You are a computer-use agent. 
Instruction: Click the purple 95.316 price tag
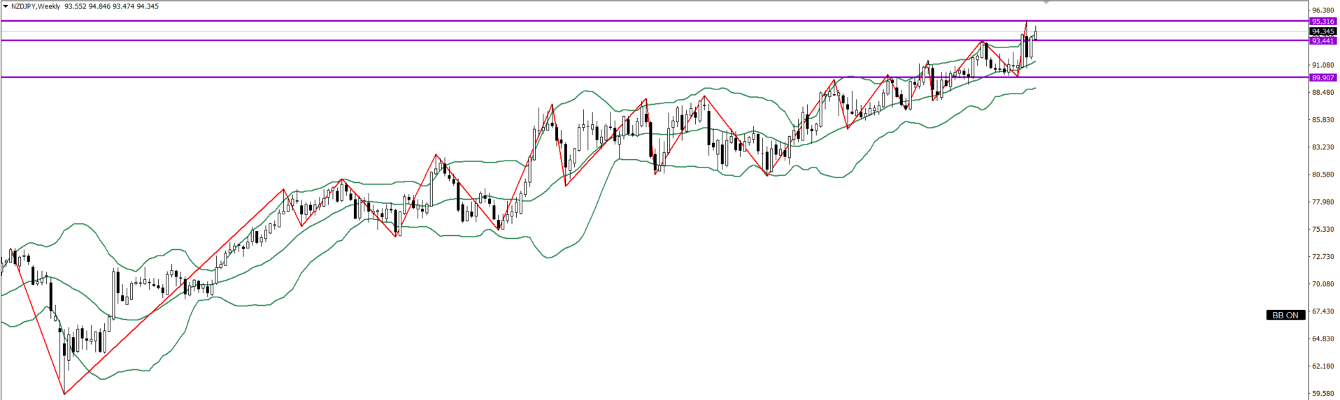[x=1323, y=22]
